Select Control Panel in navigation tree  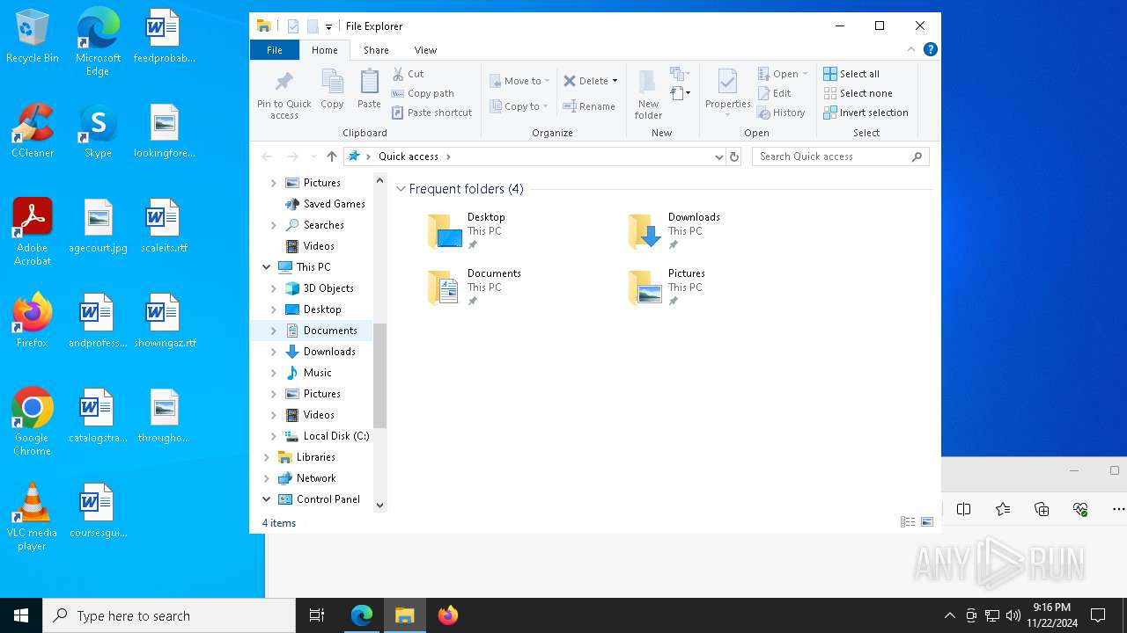328,499
